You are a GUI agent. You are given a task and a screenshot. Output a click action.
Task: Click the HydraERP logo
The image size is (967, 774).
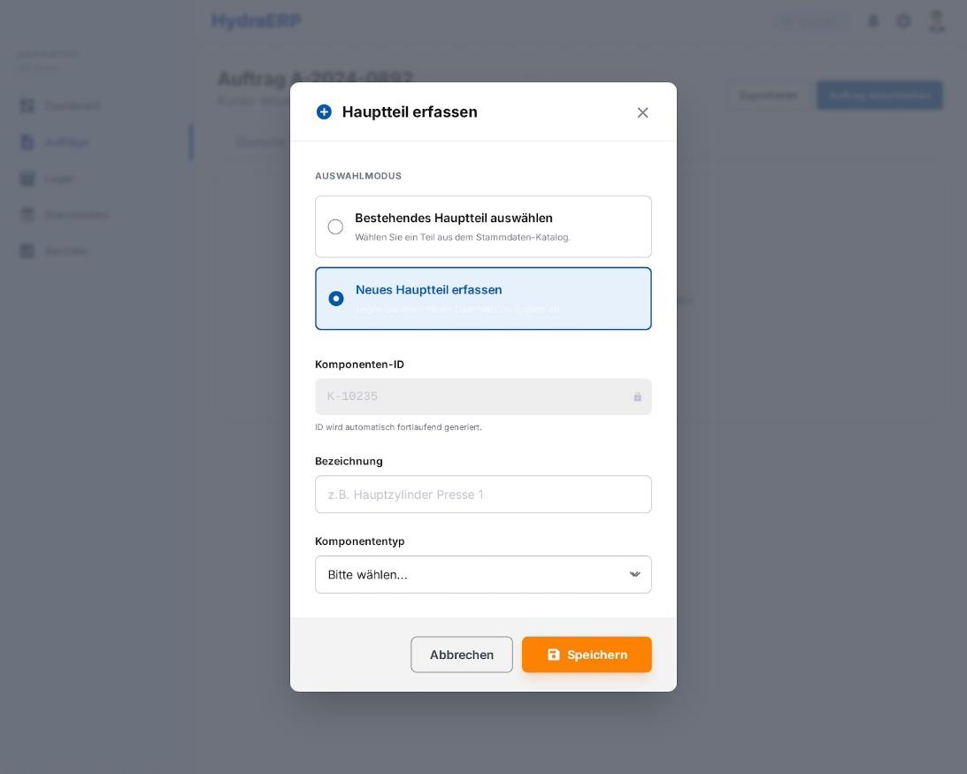coord(256,21)
